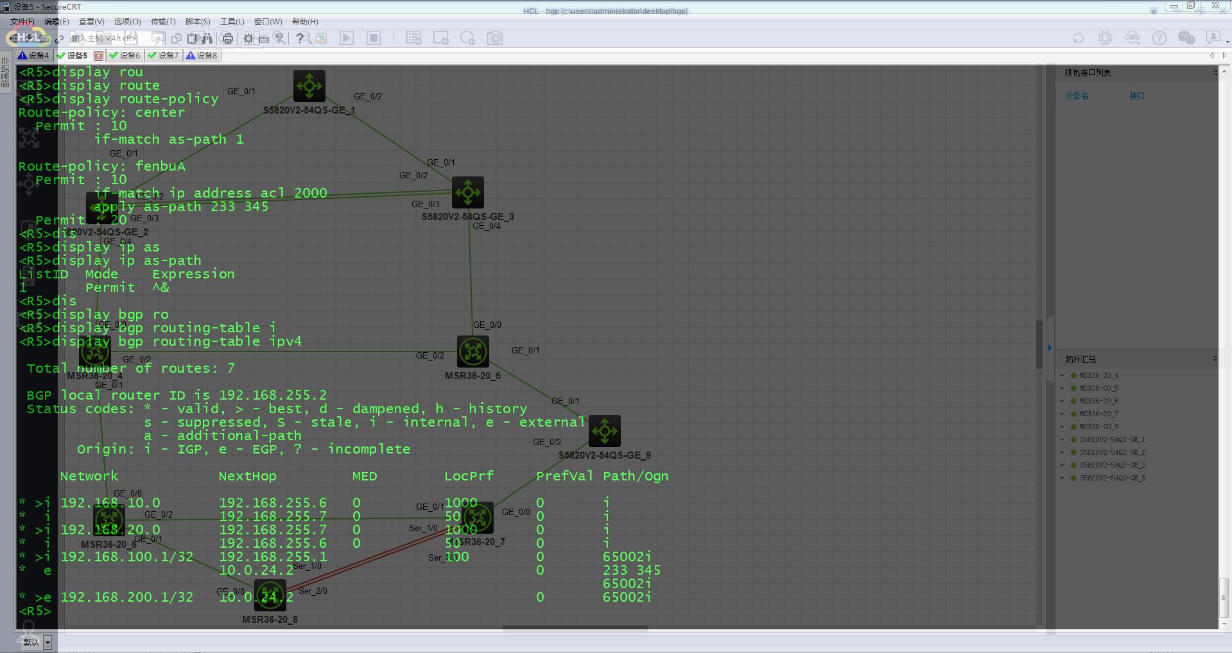The height and width of the screenshot is (653, 1232).
Task: Click the start-all-devices play icon
Action: tap(347, 38)
